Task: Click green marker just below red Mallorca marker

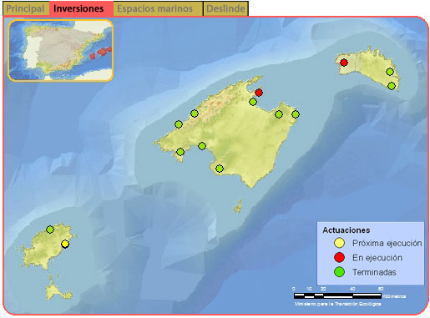Action: coord(253,102)
